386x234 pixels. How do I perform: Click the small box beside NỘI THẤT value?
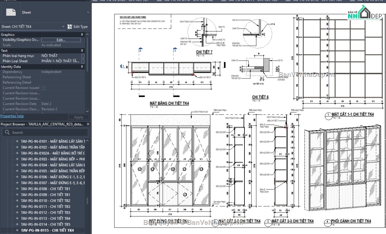83,56
